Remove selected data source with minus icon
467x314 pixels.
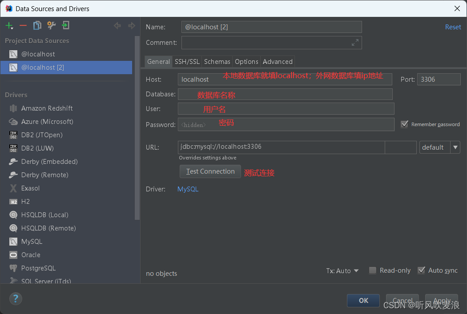pyautogui.click(x=23, y=26)
